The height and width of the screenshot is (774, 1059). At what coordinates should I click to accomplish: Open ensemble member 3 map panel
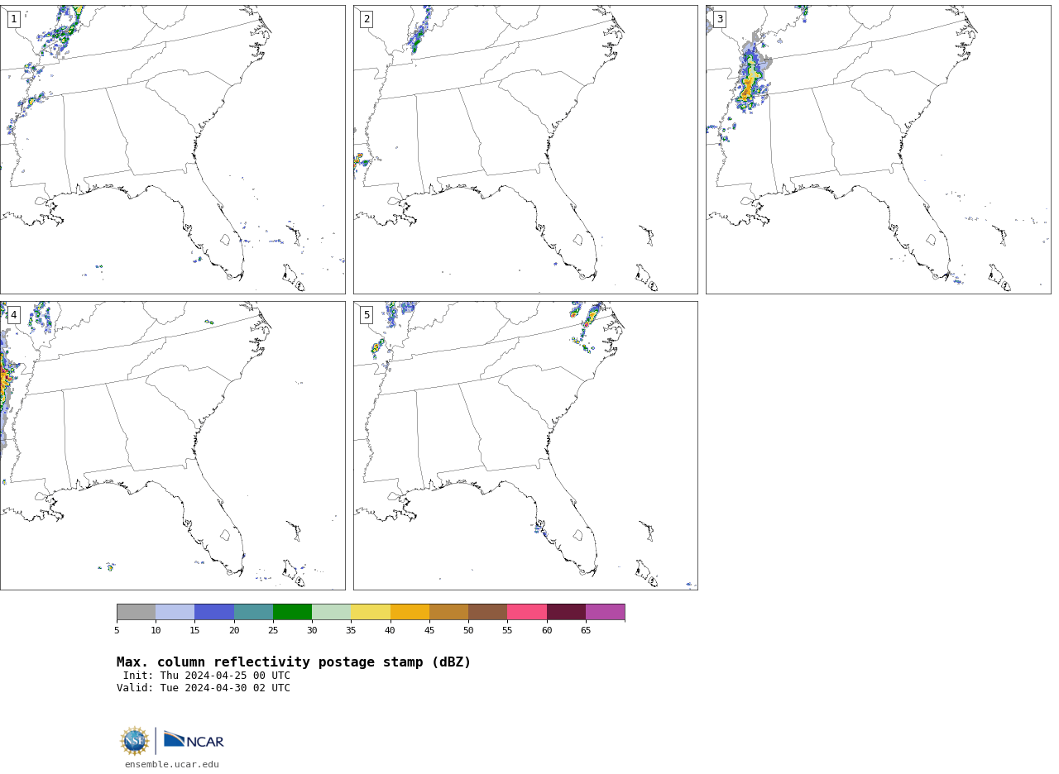click(879, 150)
